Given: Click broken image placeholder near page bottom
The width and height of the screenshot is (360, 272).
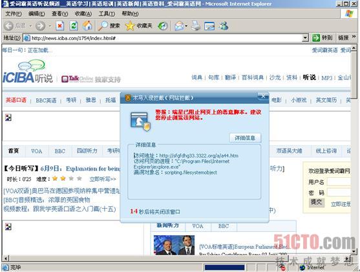Looking at the screenshot, I should pos(8,227).
